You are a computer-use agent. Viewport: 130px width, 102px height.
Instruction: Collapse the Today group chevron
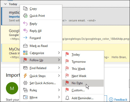click(x=5, y=4)
